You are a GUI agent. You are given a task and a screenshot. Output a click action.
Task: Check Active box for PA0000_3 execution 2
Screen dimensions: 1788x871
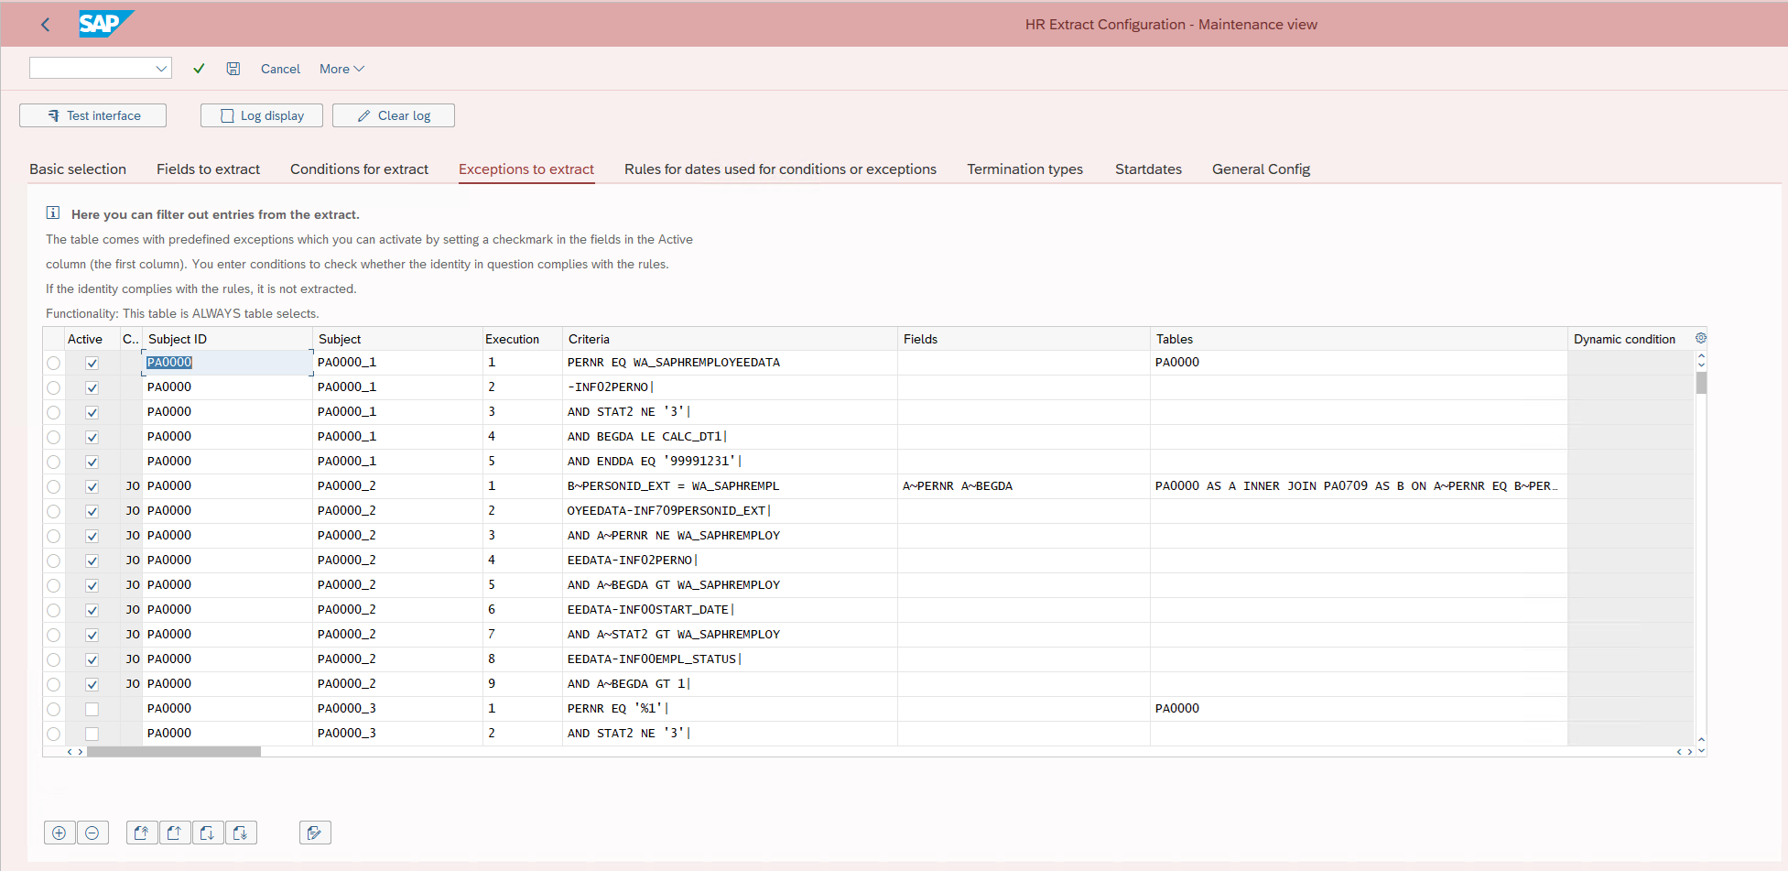click(x=92, y=735)
